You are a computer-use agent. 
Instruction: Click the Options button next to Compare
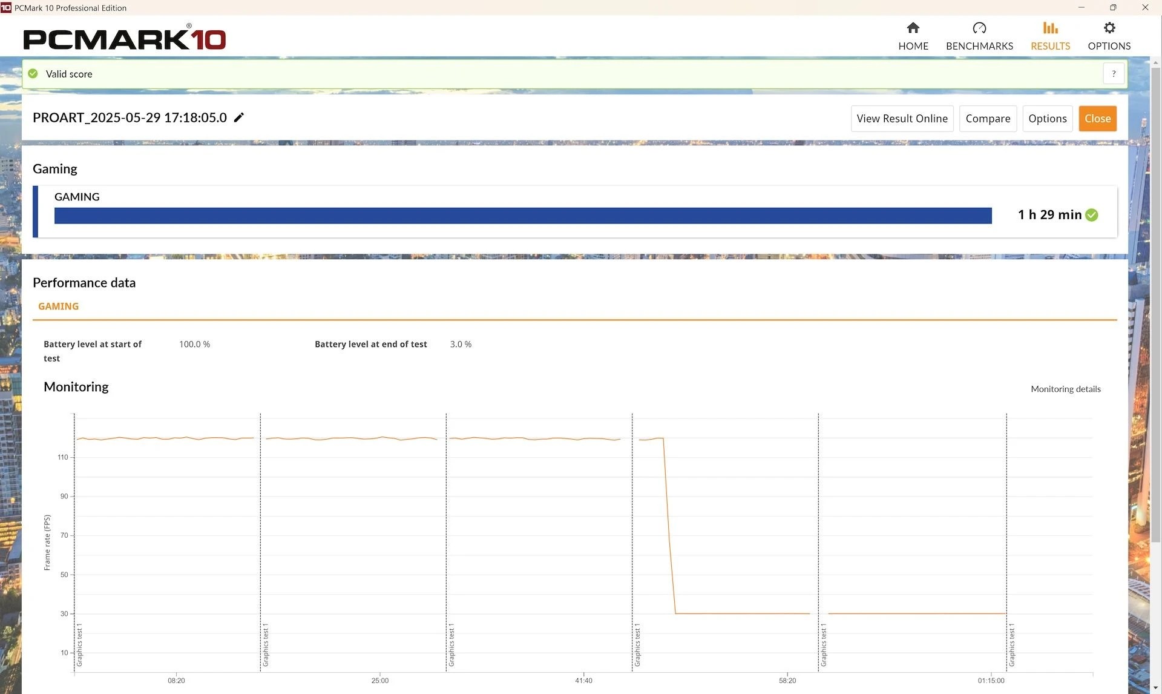point(1047,119)
